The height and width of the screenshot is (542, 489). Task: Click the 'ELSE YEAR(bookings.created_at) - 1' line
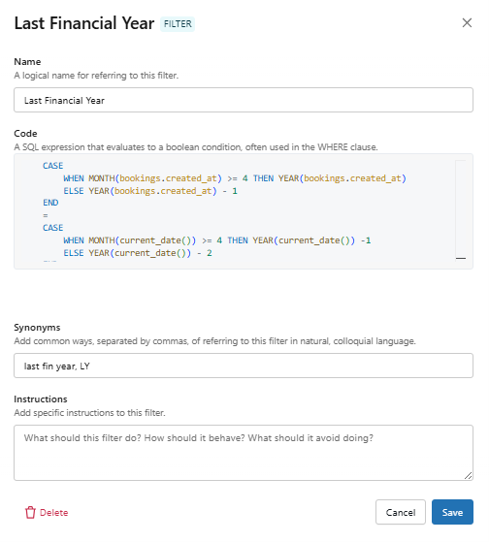tap(150, 191)
